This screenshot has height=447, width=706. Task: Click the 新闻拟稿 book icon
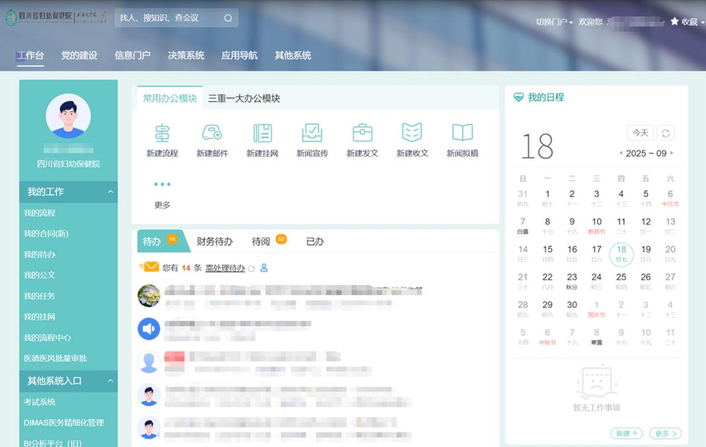(x=462, y=133)
